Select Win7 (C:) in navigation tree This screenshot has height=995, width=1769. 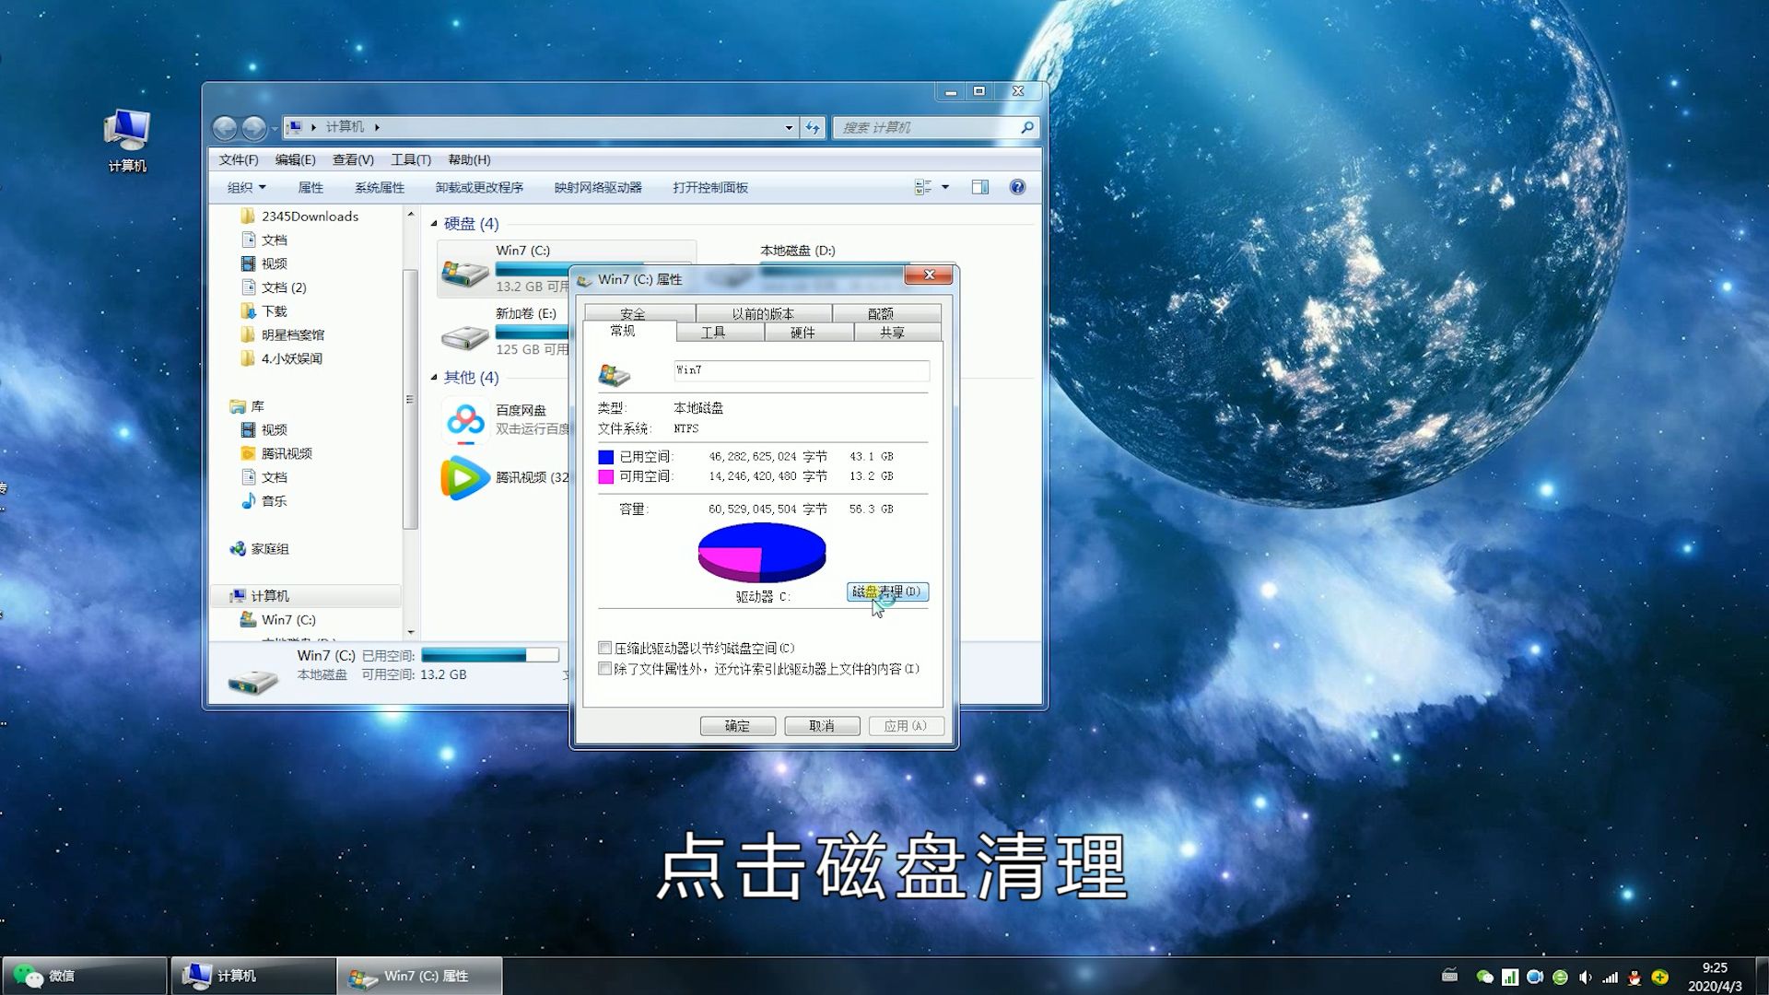coord(278,620)
